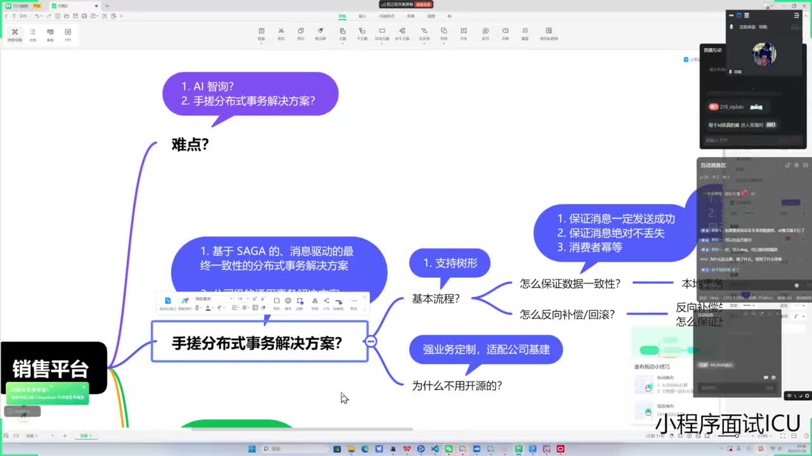
Task: Select the 手搓分布式事务解决方案? topic node
Action: coord(259,341)
